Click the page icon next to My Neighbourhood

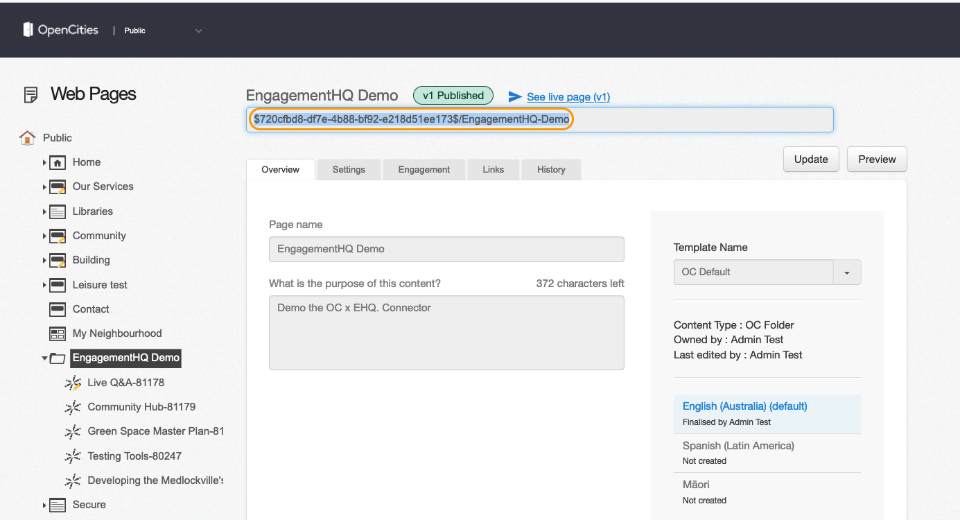click(x=56, y=333)
